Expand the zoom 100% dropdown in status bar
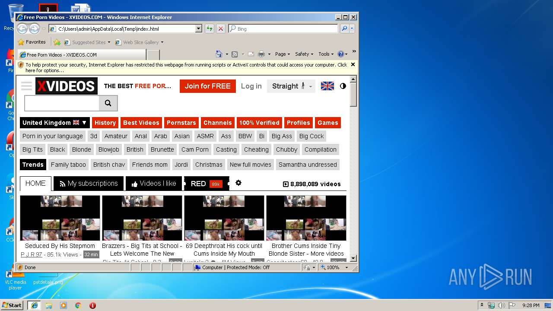The image size is (553, 311). 346,267
